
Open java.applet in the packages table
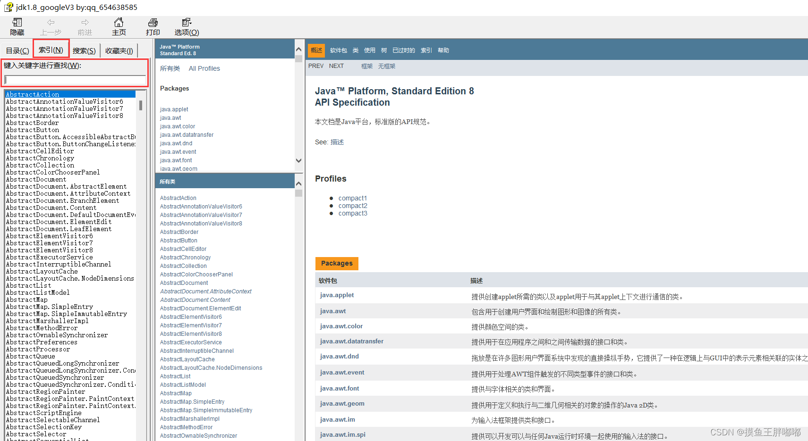click(x=337, y=295)
